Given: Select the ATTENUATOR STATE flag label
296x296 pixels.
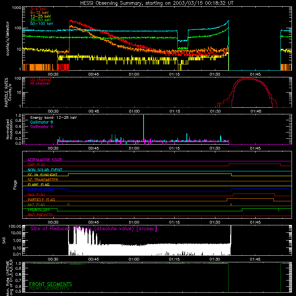Looking at the screenshot, I should 45,160.
